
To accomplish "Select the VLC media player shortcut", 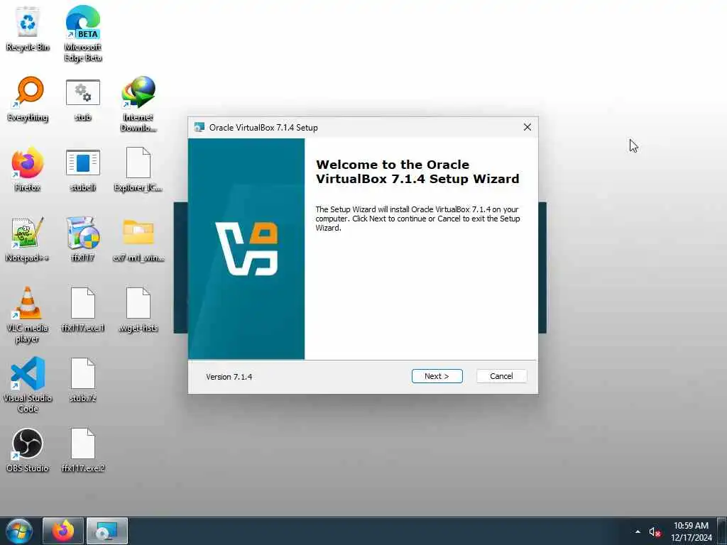I will point(28,314).
